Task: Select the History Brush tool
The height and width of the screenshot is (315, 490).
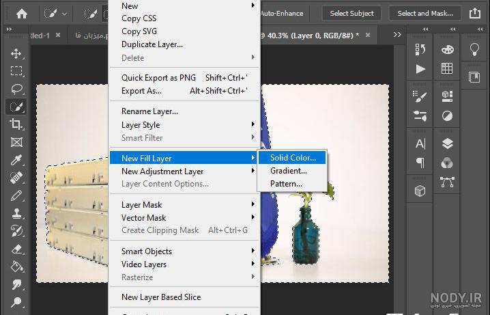Action: click(16, 232)
